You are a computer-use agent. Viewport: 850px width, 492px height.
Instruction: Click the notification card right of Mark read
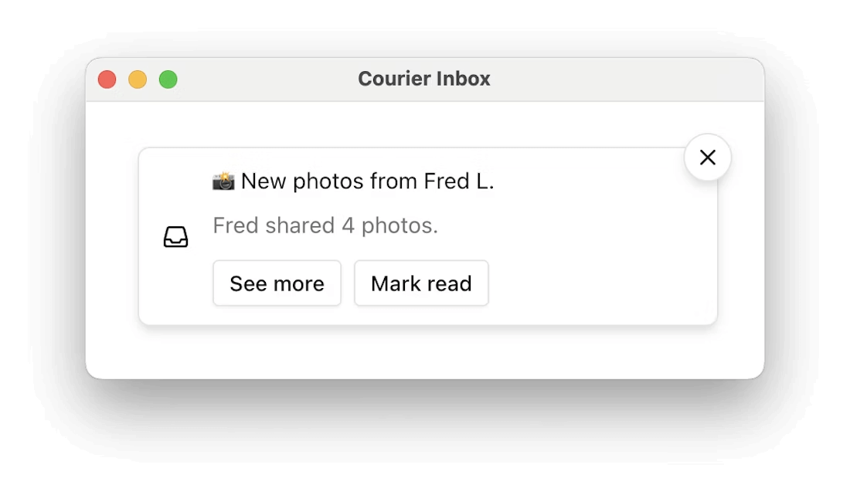603,283
